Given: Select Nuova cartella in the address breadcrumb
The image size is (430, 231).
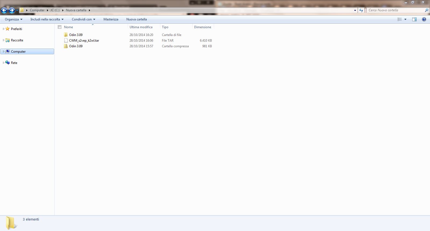Looking at the screenshot, I should [x=76, y=10].
